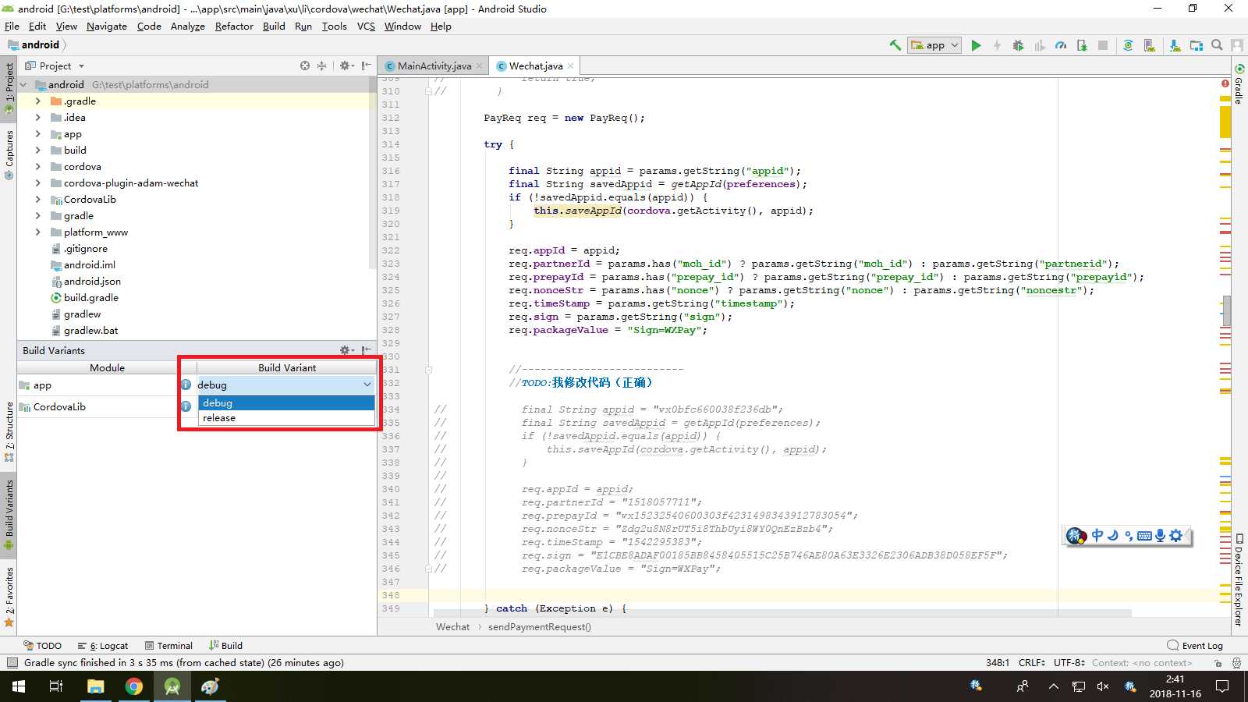Open File Explorer from the taskbar
The height and width of the screenshot is (702, 1248).
tap(95, 686)
